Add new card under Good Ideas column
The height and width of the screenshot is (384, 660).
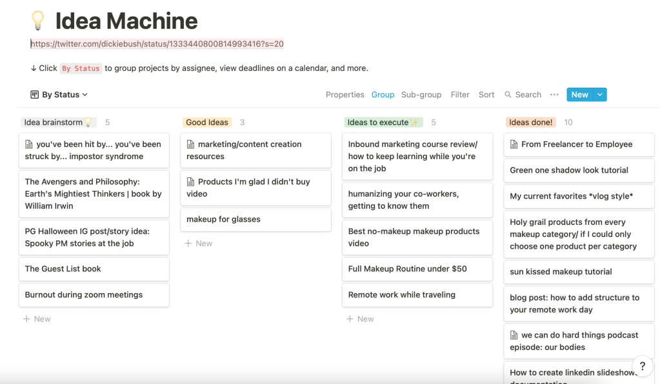[199, 244]
